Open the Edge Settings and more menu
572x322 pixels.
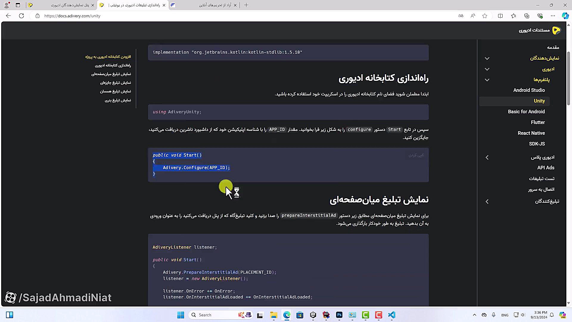[553, 16]
